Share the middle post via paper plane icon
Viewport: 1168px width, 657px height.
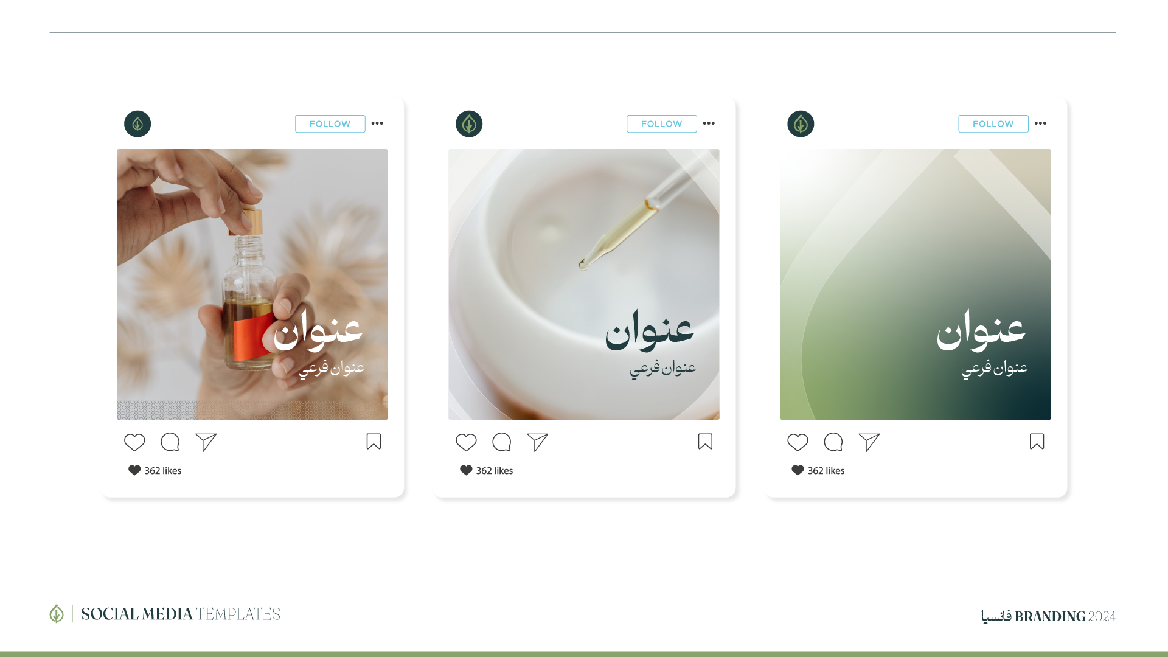click(537, 442)
